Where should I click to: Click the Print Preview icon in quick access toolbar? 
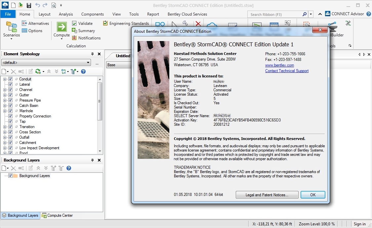54,5
